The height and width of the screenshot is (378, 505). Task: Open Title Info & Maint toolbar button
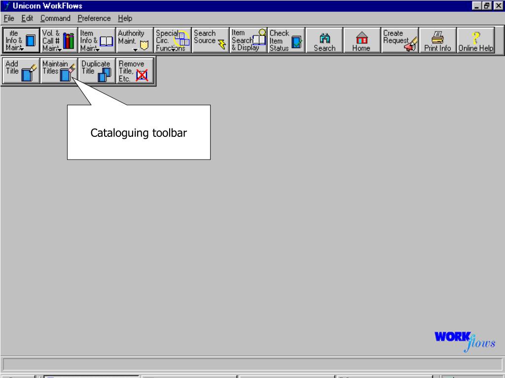tap(21, 40)
